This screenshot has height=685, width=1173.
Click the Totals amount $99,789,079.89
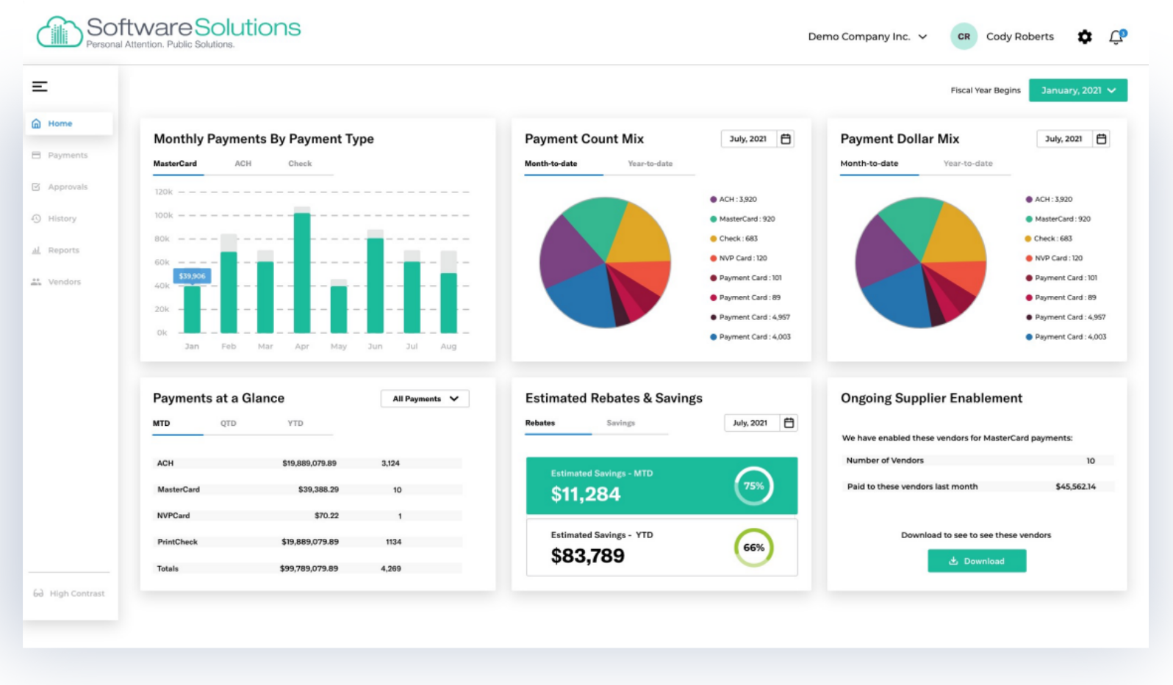[309, 568]
